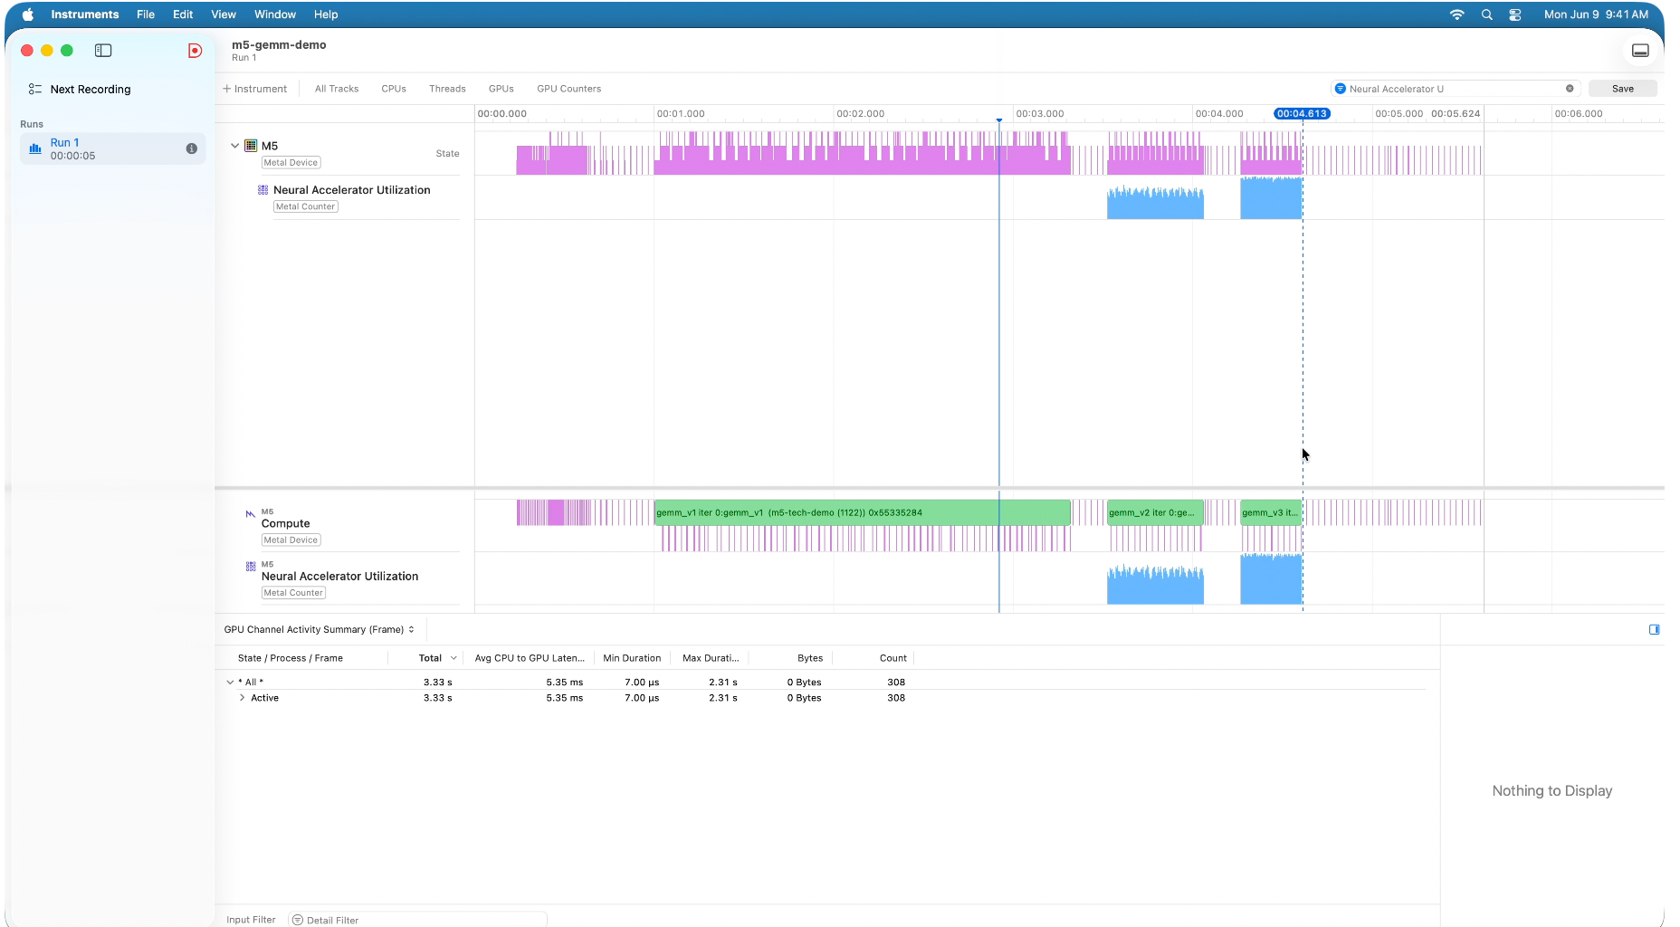Click the 00:05.624 end time label
Screen dimensions: 1680x927
click(x=1456, y=114)
